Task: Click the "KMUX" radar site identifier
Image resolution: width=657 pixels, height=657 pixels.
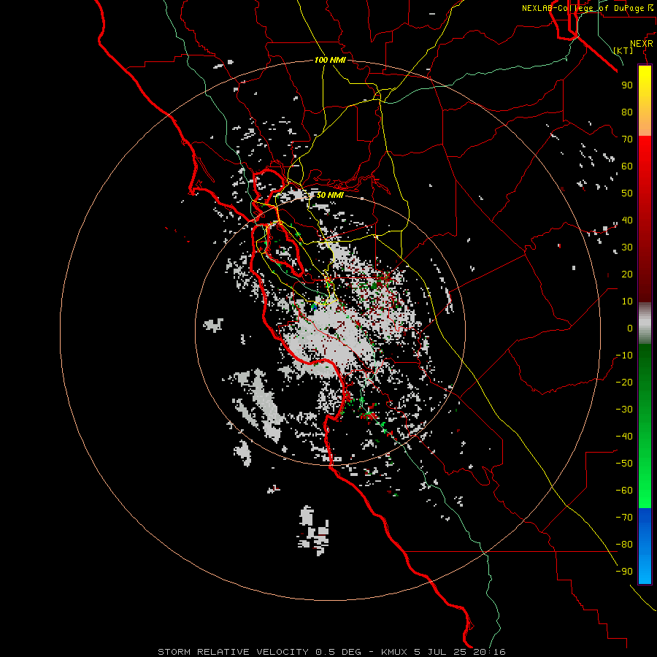Action: pyautogui.click(x=394, y=652)
